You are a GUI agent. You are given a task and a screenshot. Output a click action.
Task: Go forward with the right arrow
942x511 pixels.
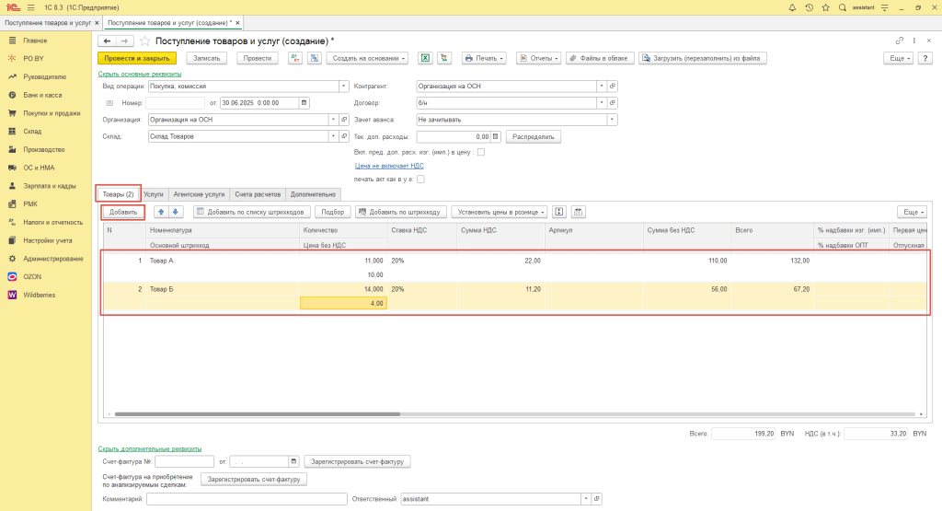coord(124,41)
